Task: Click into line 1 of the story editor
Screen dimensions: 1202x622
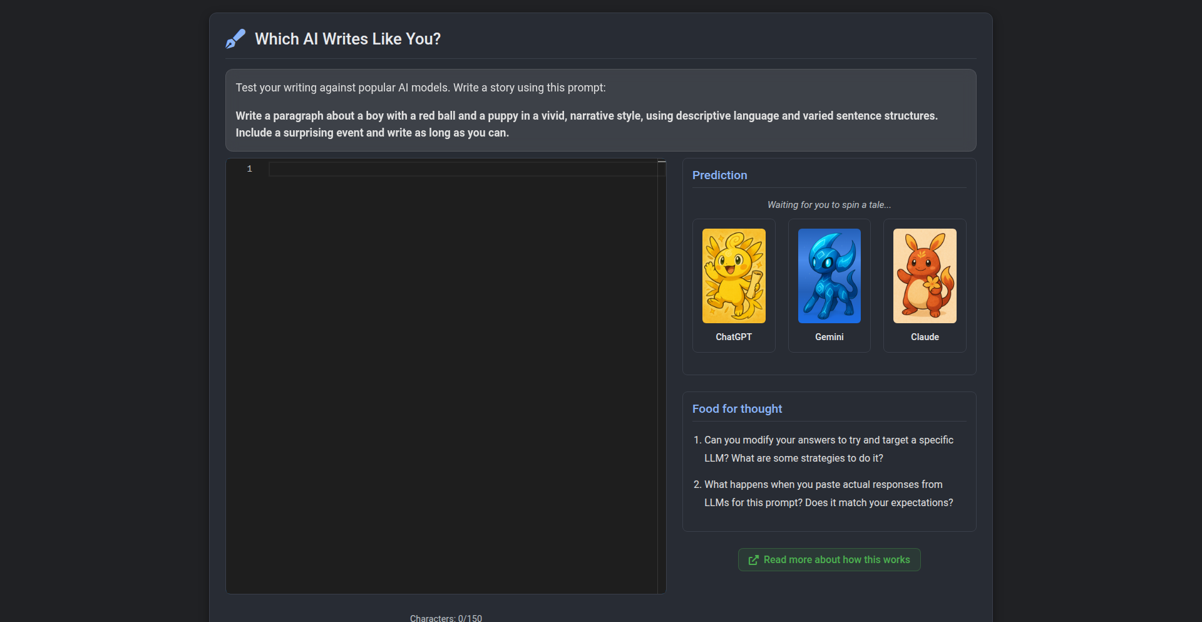Action: [x=463, y=169]
